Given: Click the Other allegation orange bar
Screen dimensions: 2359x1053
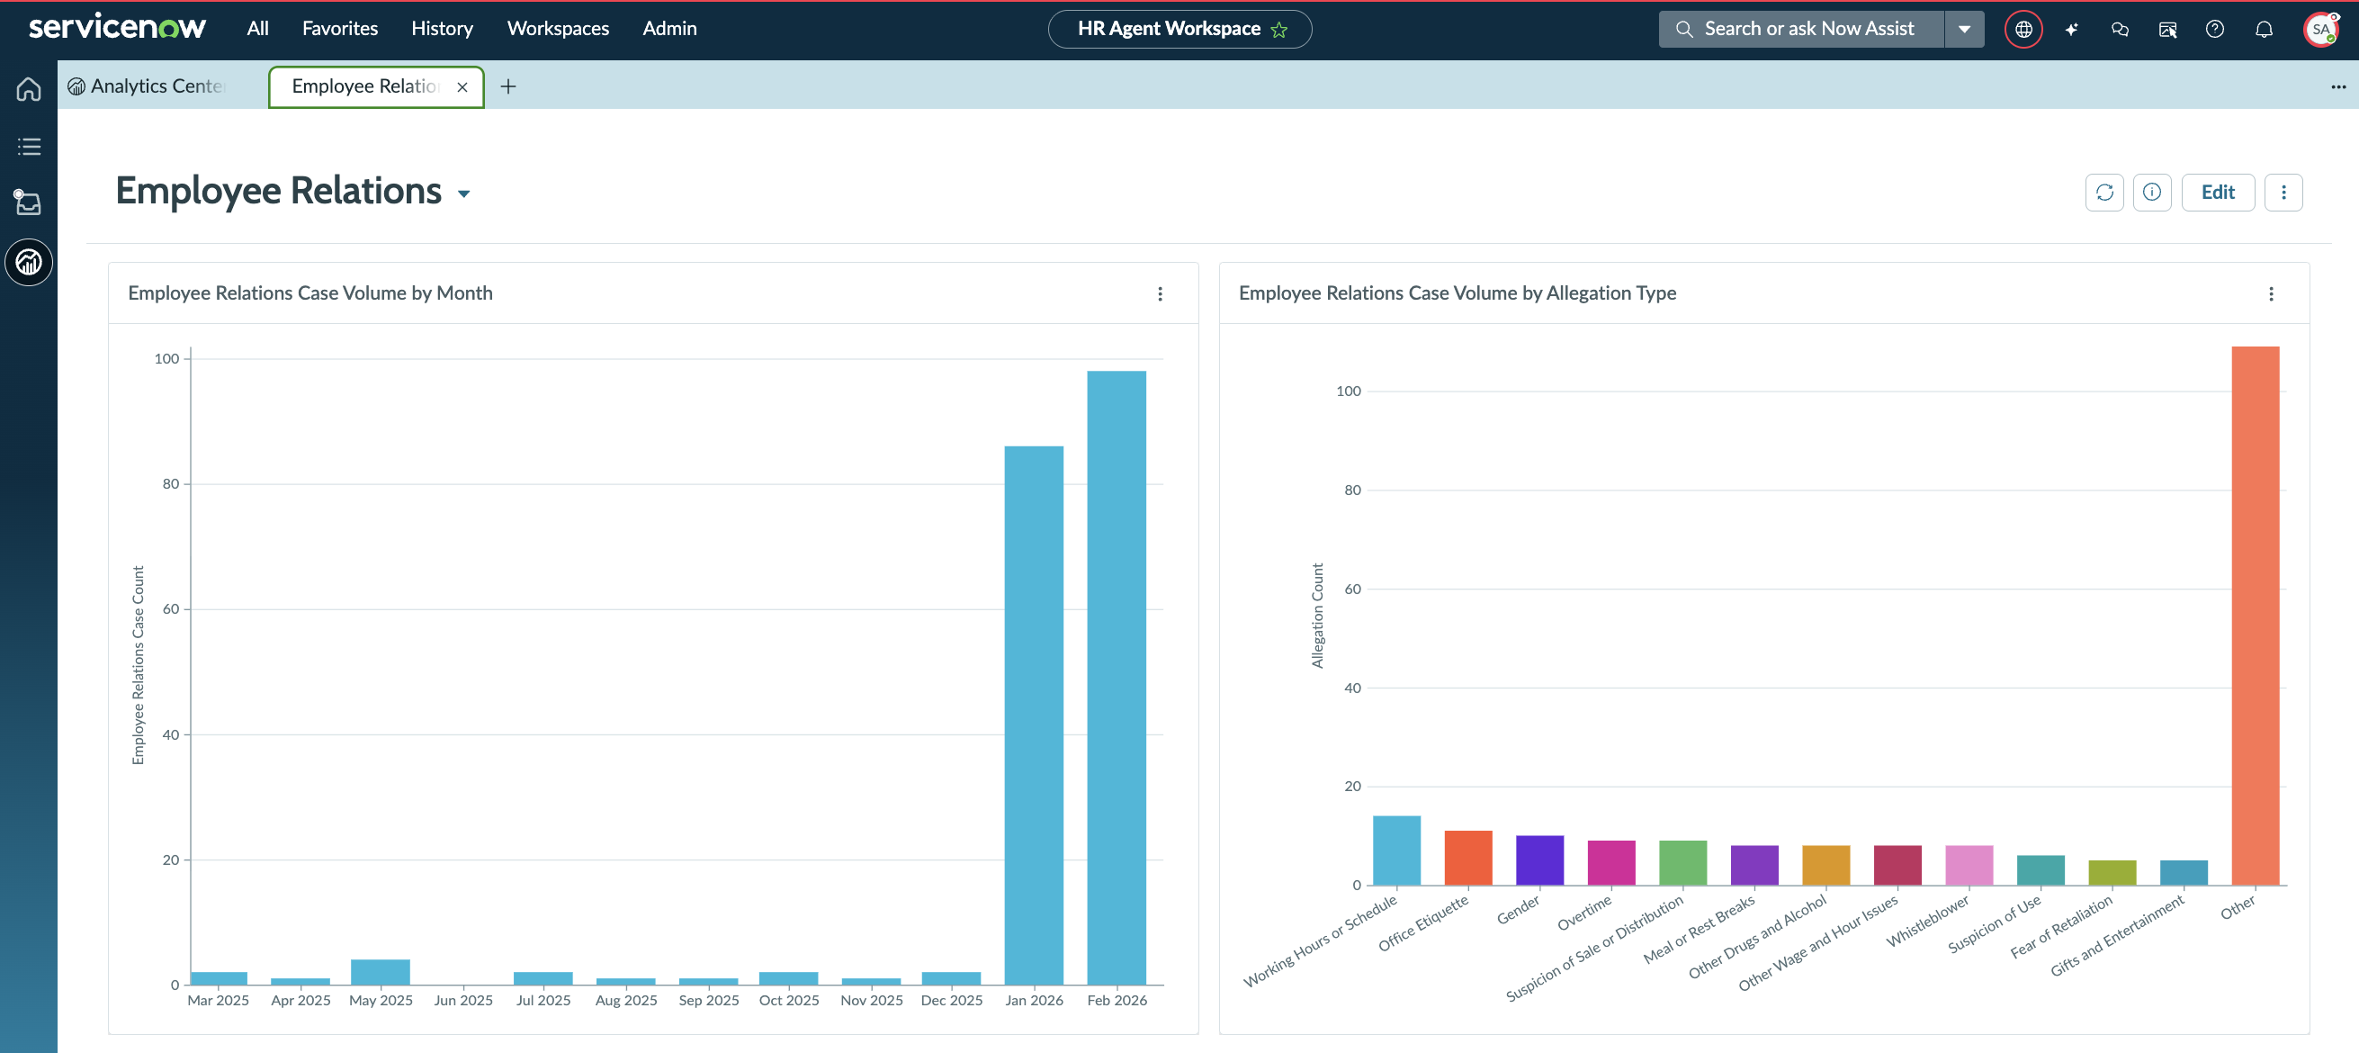Looking at the screenshot, I should tap(2255, 615).
